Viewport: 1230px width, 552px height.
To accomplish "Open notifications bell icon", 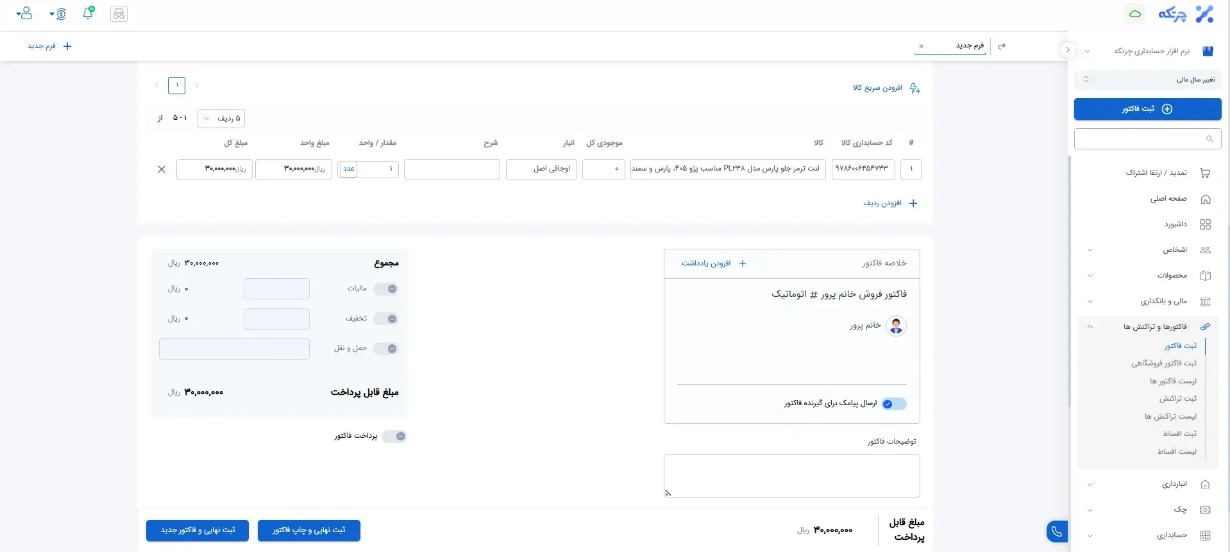I will click(x=88, y=13).
